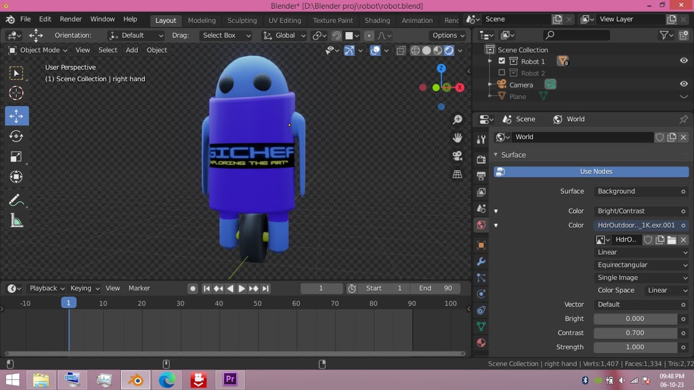Click the Use Nodes button
Image resolution: width=694 pixels, height=390 pixels.
tap(591, 172)
